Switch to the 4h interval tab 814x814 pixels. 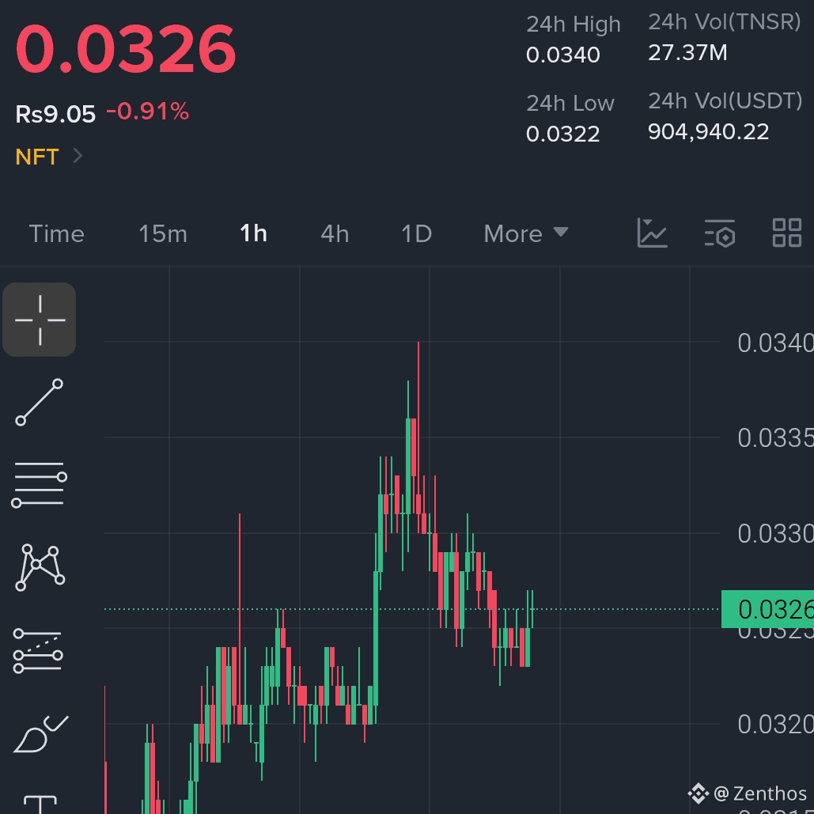pos(335,233)
